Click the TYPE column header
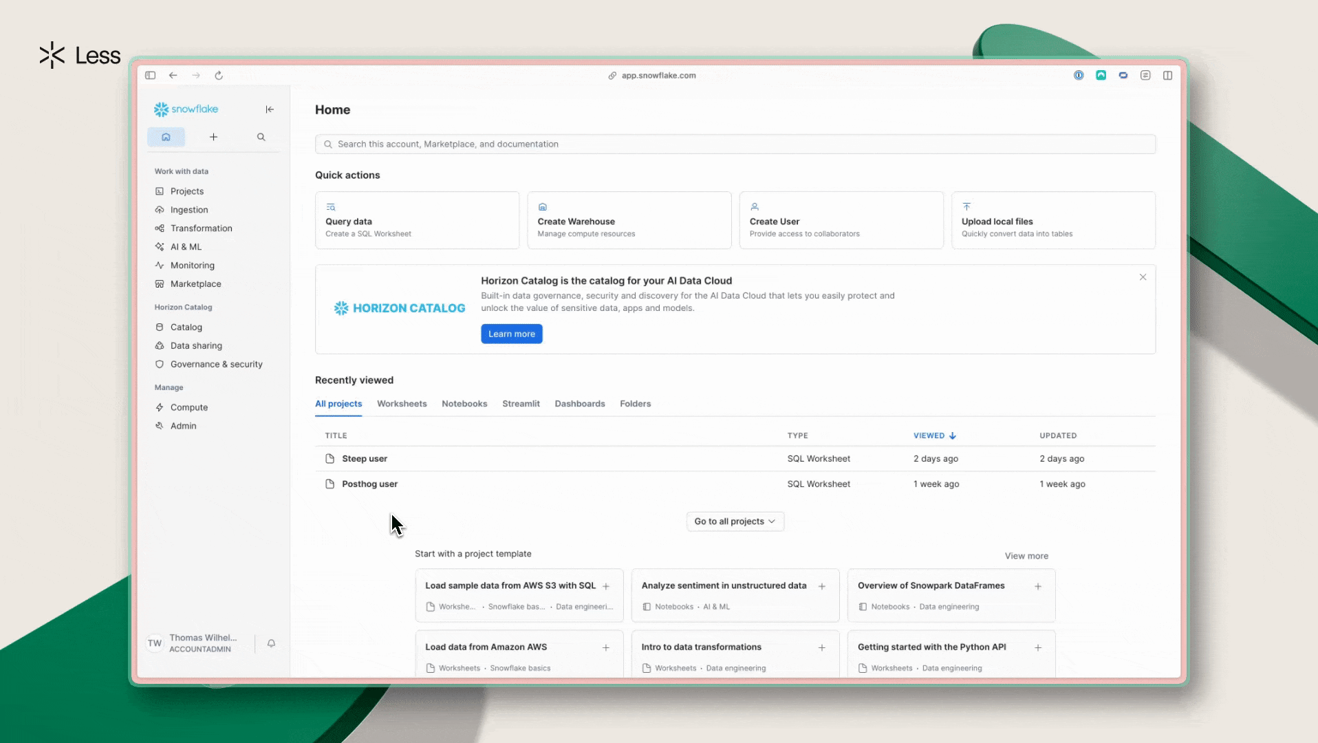The width and height of the screenshot is (1318, 743). 797,435
